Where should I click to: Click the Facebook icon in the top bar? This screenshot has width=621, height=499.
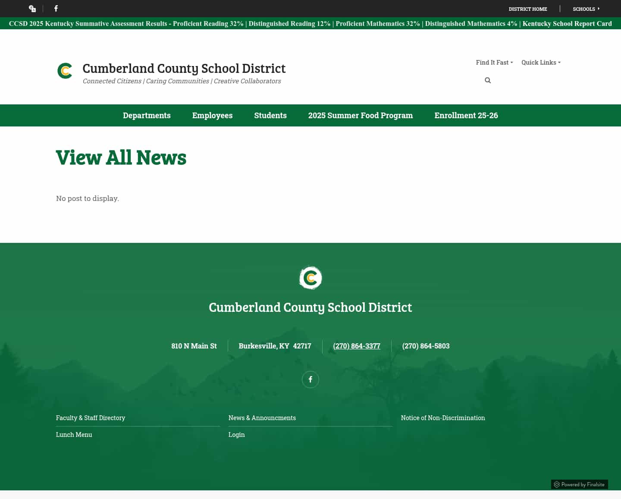pyautogui.click(x=56, y=8)
